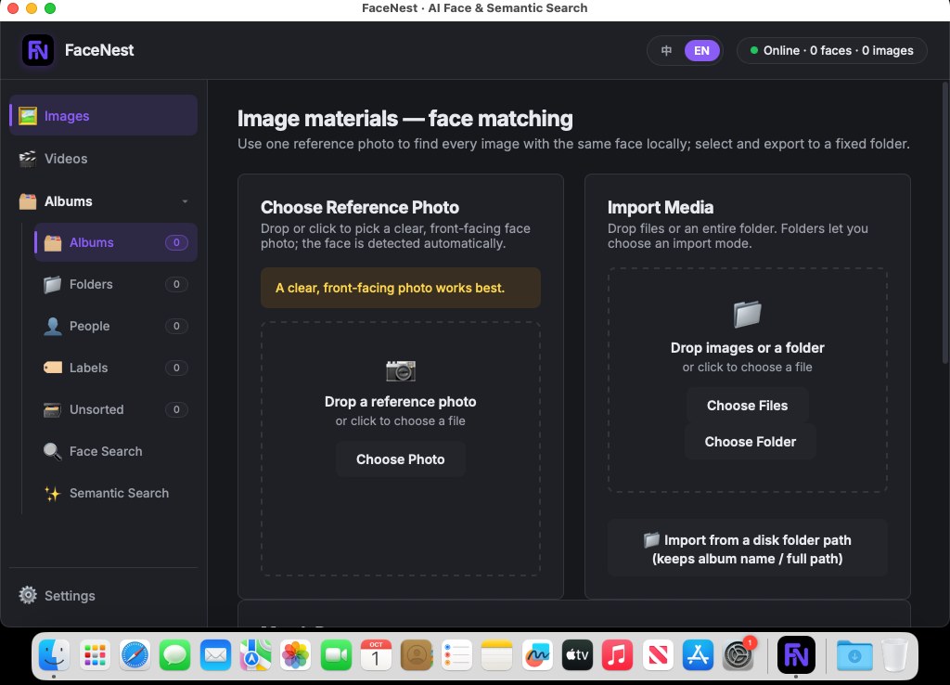The width and height of the screenshot is (950, 685).
Task: Open Trash in the Dock
Action: coord(895,655)
